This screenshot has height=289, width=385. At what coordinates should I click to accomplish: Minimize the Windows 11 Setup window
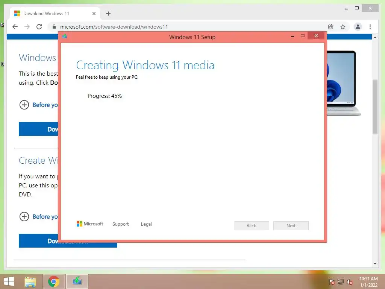tap(293, 36)
